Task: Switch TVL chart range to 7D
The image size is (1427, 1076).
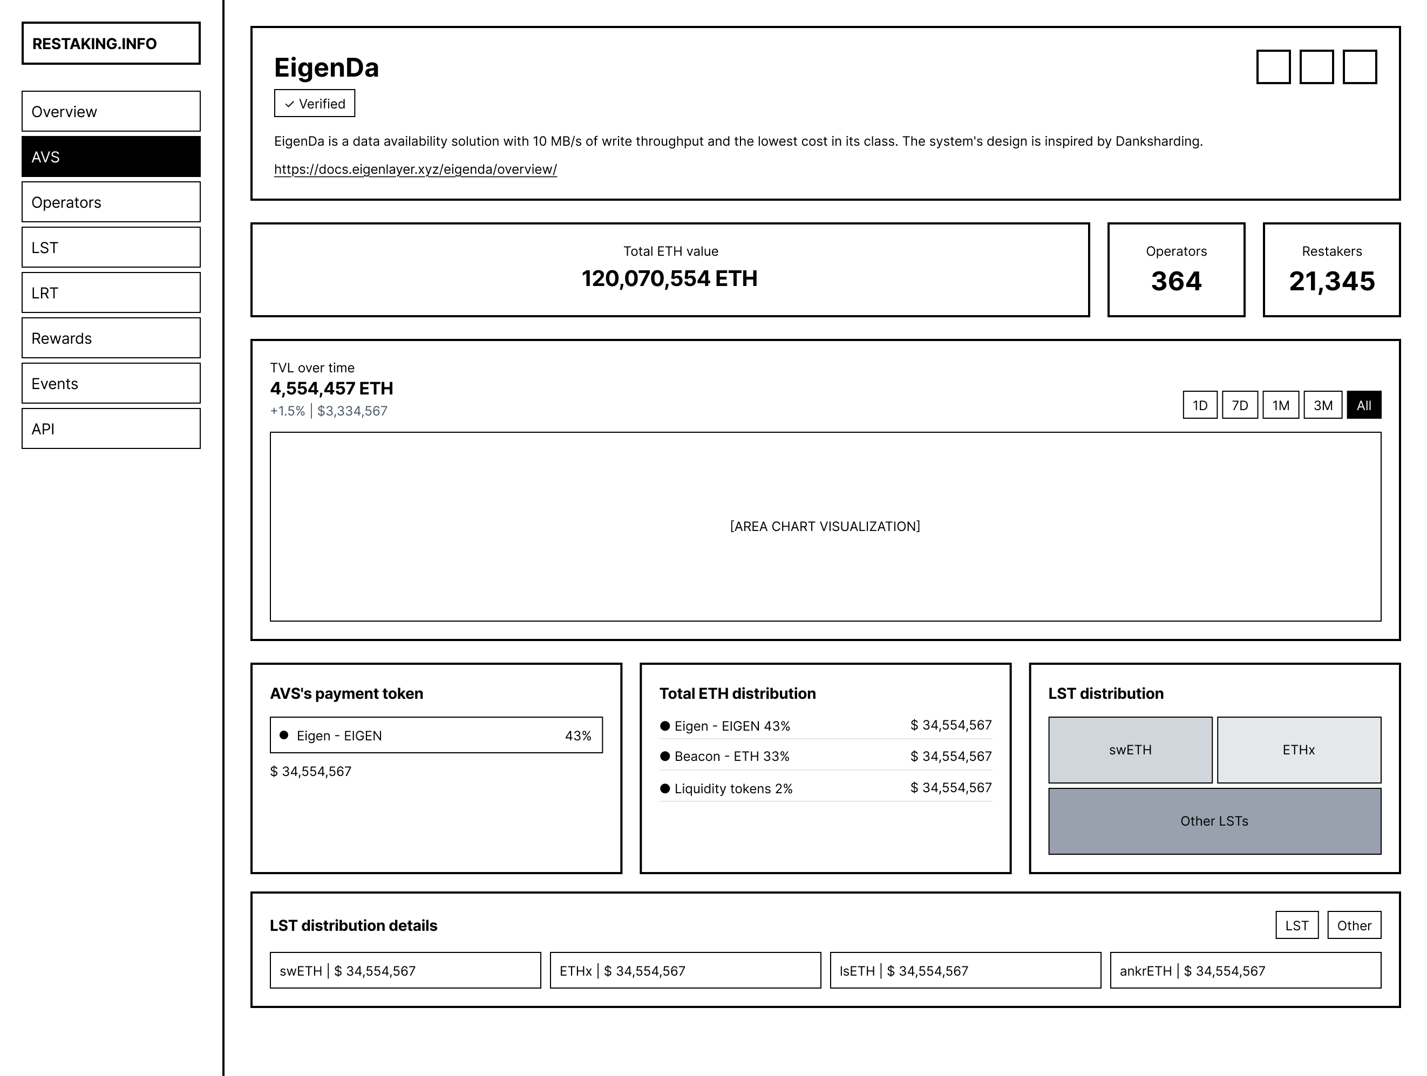Action: click(x=1240, y=405)
